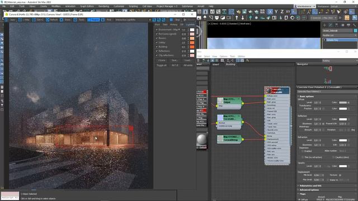Select the Concrete CoronaMtl node header
Image resolution: width=358 pixels, height=201 pixels.
[x=277, y=90]
